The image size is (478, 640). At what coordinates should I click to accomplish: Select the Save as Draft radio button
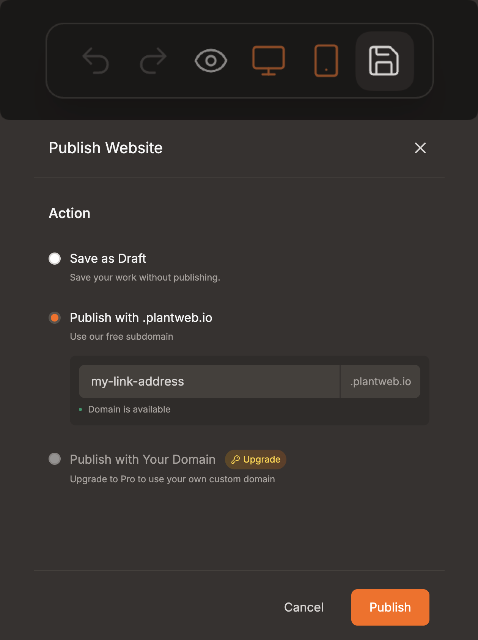[x=55, y=259]
